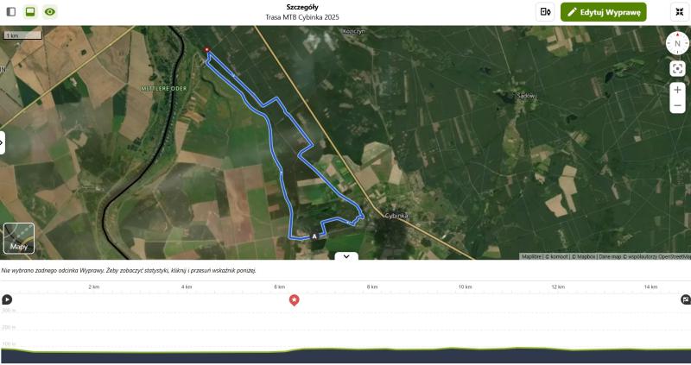This screenshot has width=691, height=365.
Task: Click the red star highlight on elevation timeline
Action: (x=294, y=300)
